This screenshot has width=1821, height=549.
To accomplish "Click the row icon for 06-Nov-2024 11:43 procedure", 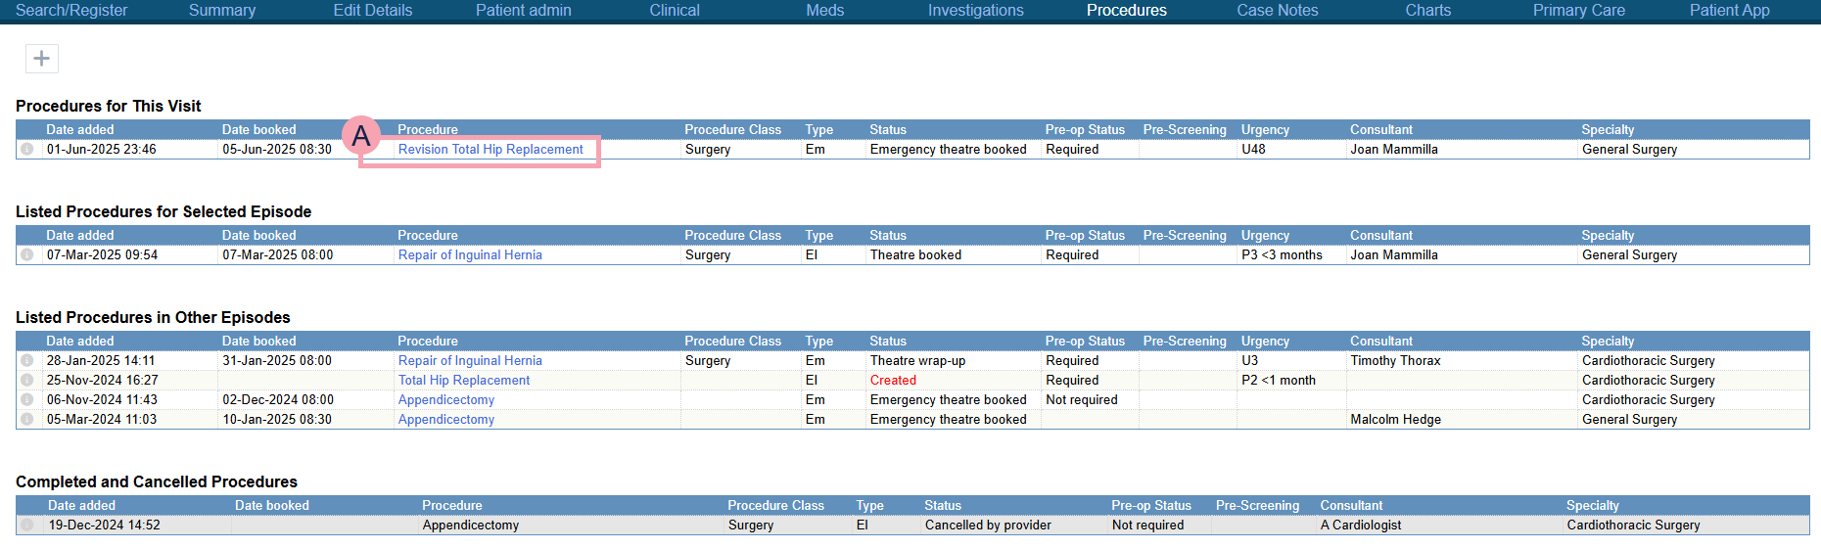I will (x=27, y=400).
